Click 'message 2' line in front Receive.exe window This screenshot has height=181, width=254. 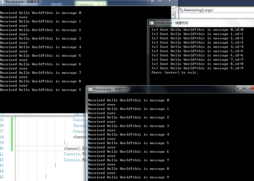point(128,117)
